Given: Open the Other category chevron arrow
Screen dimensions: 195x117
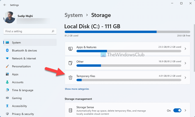Looking at the screenshot, I should click(186, 63).
